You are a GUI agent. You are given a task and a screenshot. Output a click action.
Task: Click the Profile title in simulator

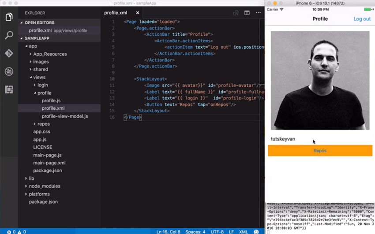tap(320, 19)
